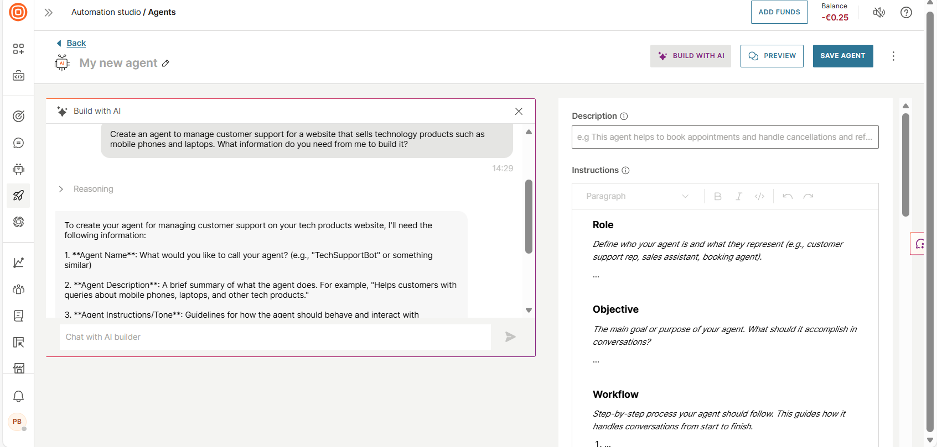Redo the last edit
The height and width of the screenshot is (447, 937).
(x=808, y=196)
